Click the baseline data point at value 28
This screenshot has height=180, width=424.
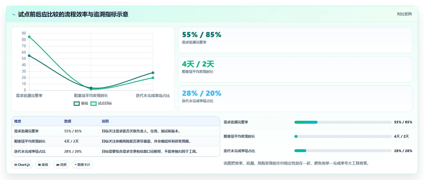coord(153,73)
